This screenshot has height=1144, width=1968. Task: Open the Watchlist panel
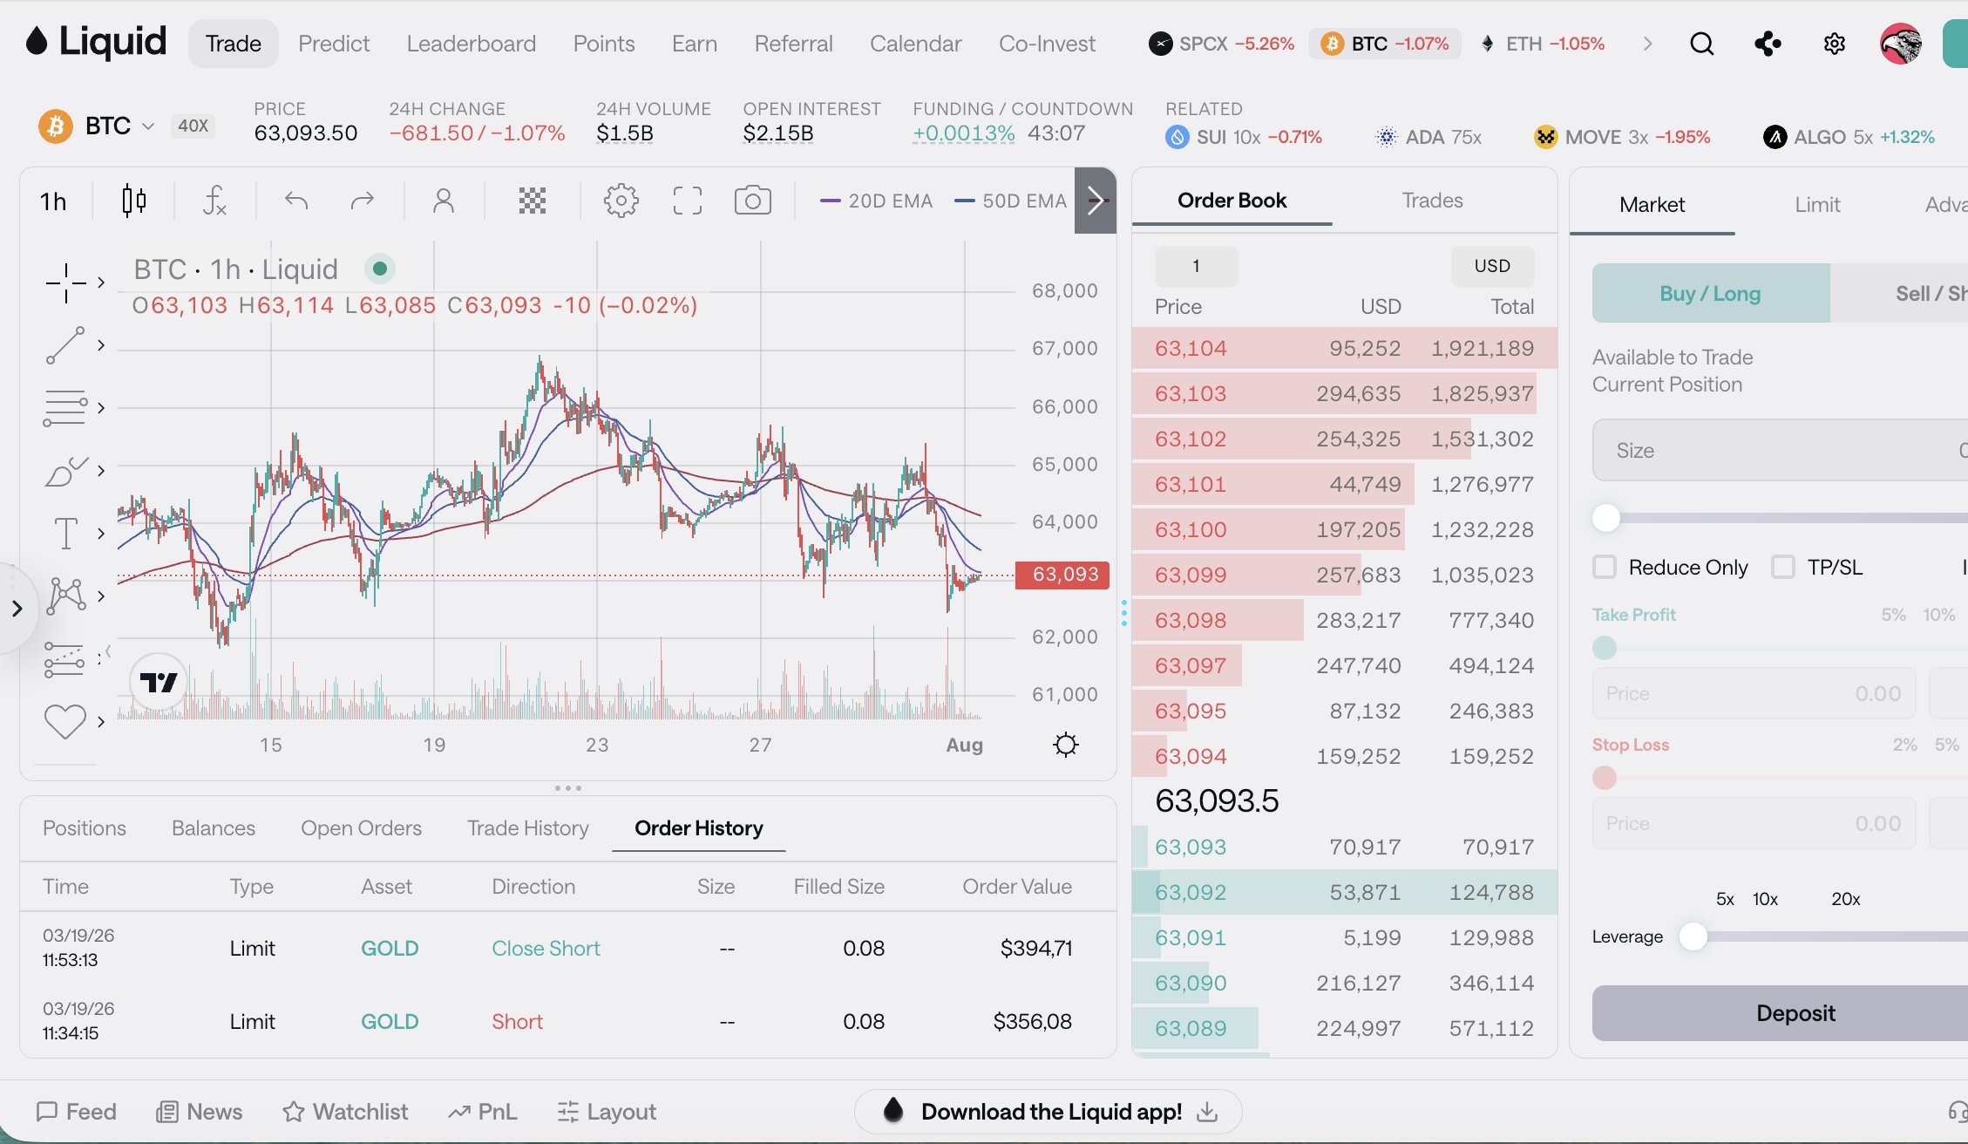[345, 1112]
